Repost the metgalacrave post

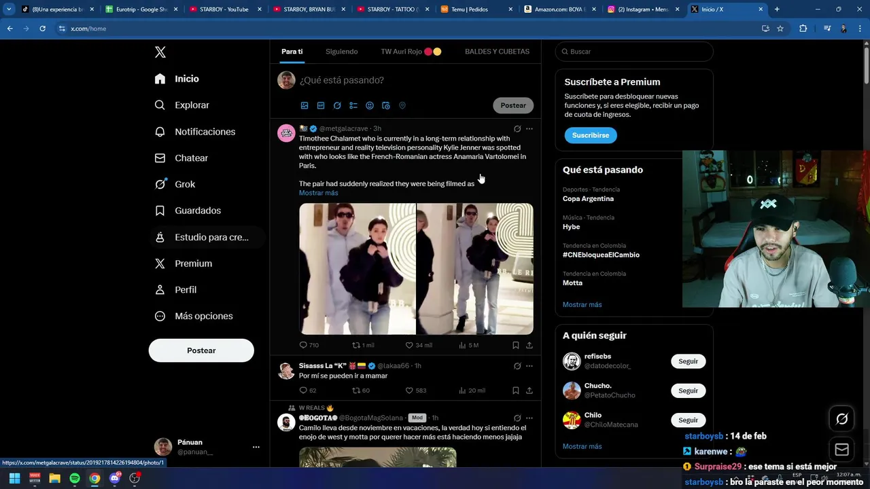click(363, 345)
